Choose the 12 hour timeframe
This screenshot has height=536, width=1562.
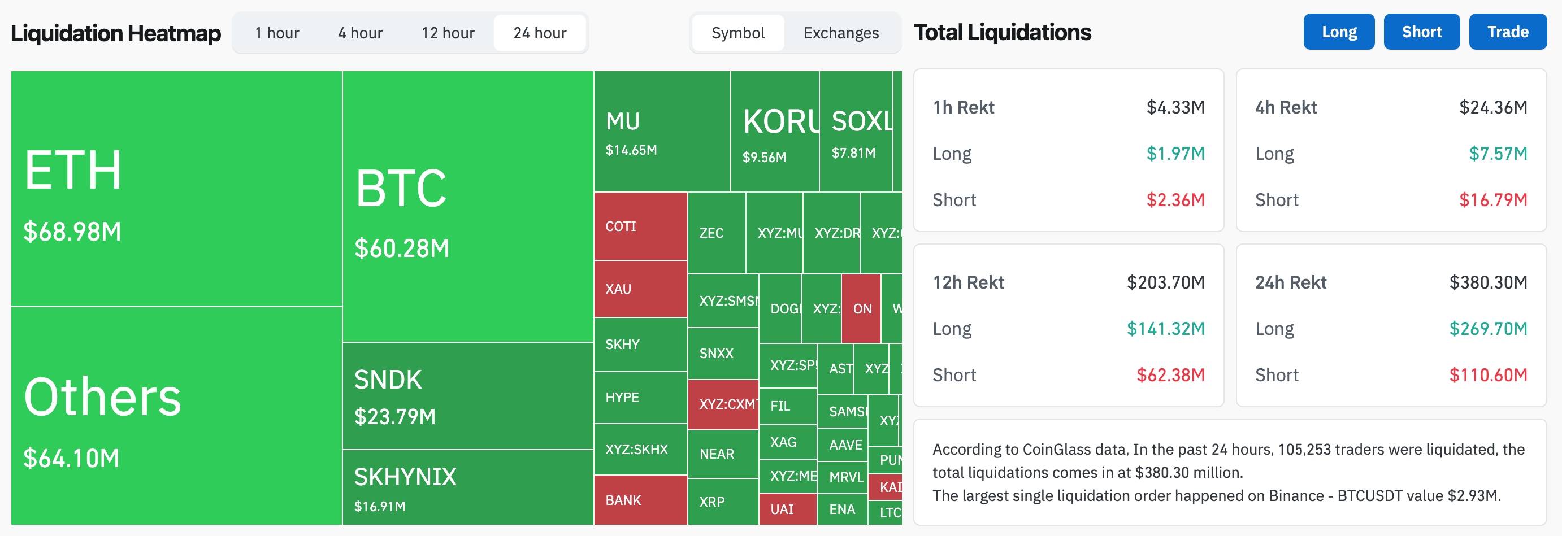click(x=448, y=33)
